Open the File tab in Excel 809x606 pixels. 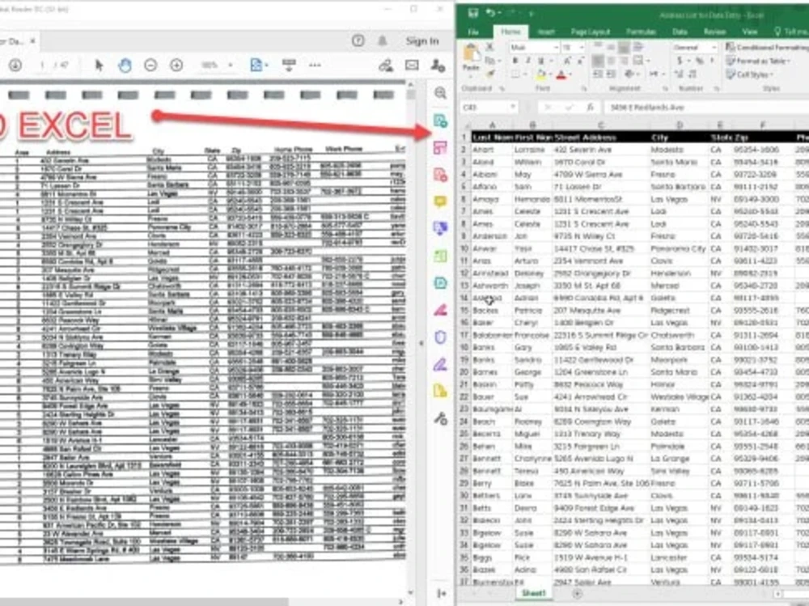click(x=473, y=32)
